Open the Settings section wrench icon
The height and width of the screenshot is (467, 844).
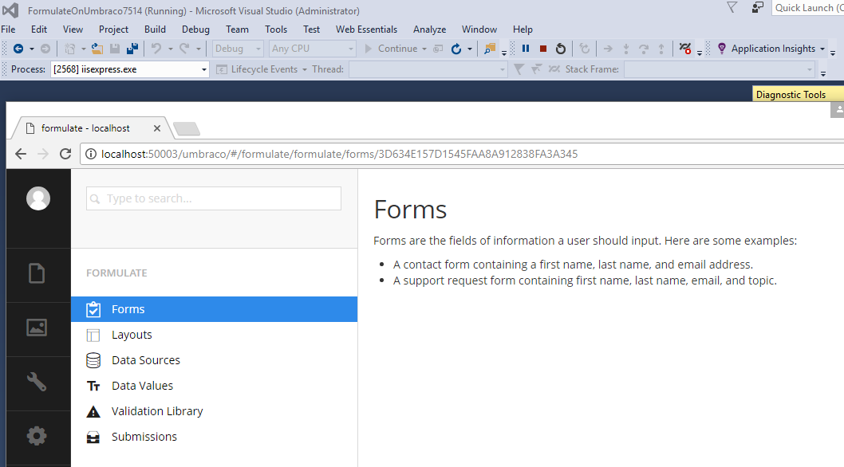click(37, 382)
